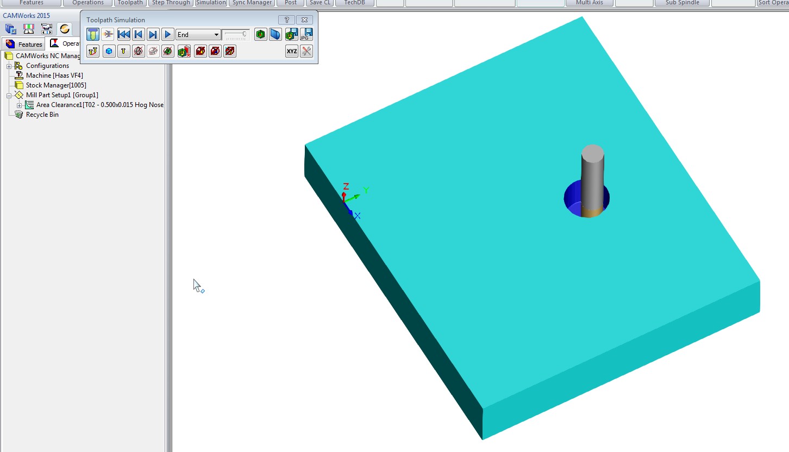
Task: Switch to the Features tab
Action: point(24,44)
